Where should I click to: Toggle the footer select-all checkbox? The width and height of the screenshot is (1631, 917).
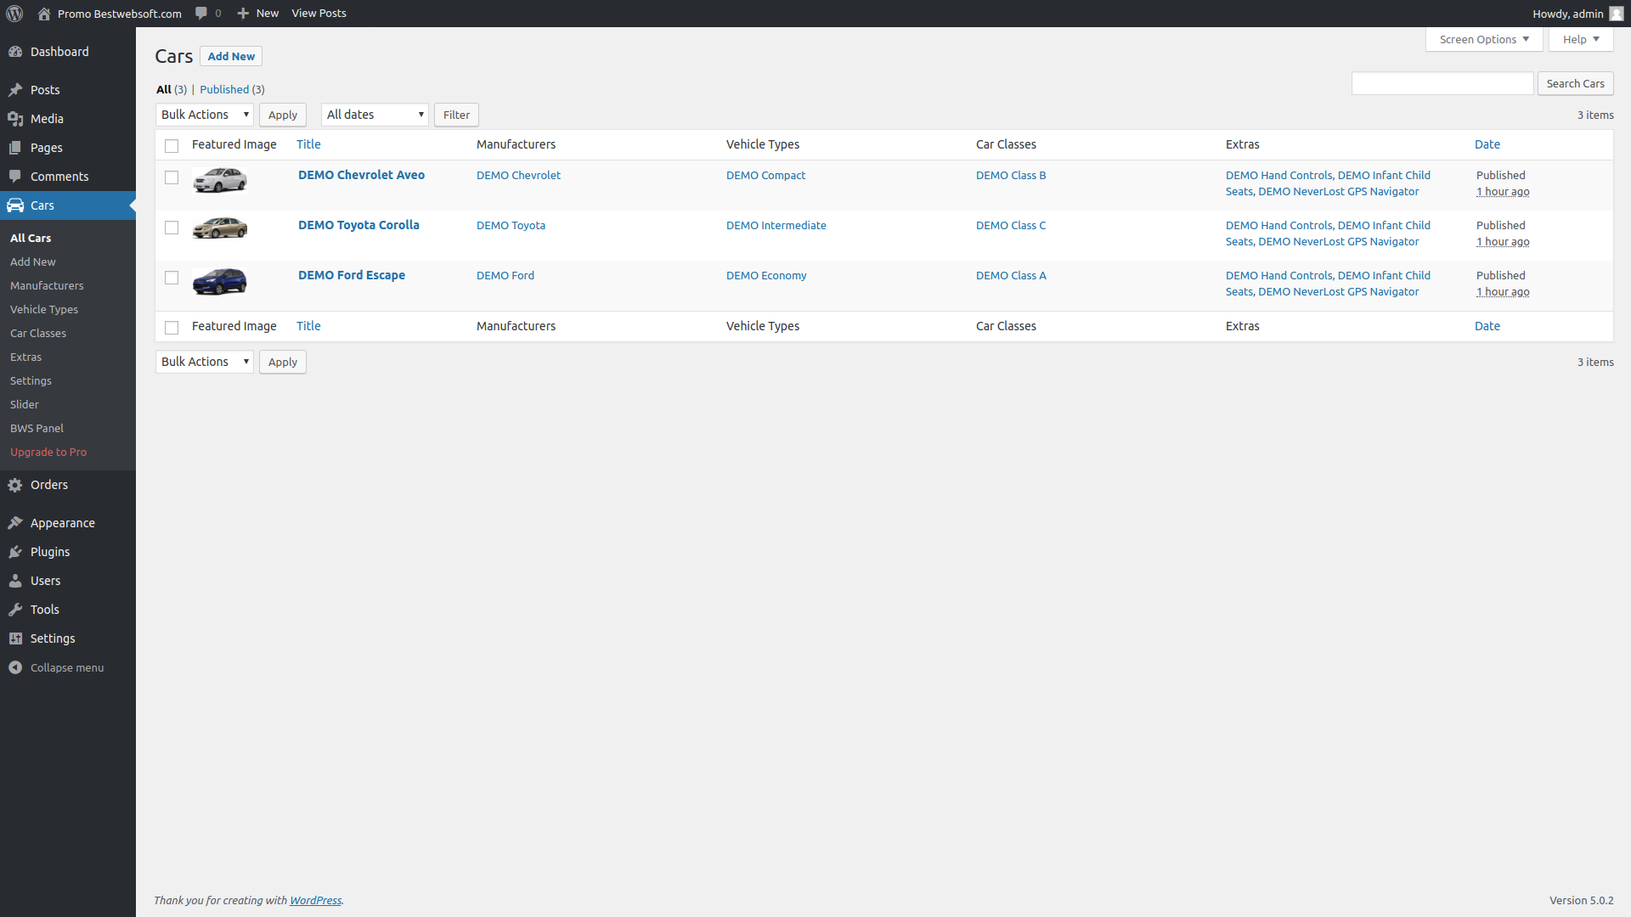[x=172, y=328]
